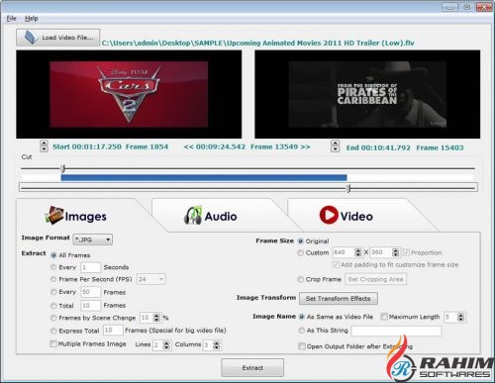Click the Columns stepper control
This screenshot has height=383, width=495.
pos(217,345)
